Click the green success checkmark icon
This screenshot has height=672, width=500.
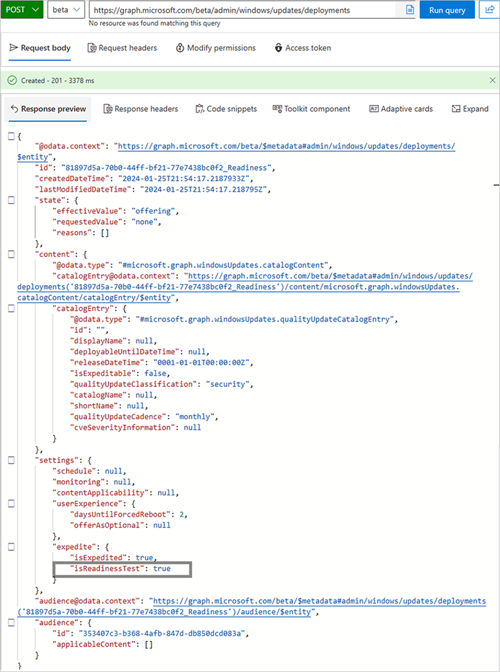(x=12, y=80)
